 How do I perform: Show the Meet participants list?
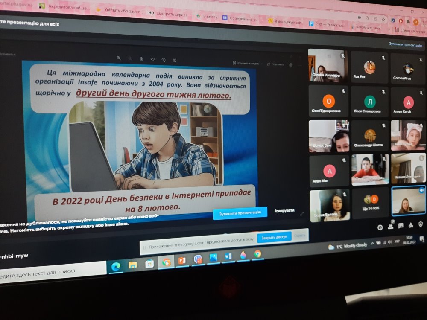pyautogui.click(x=391, y=227)
